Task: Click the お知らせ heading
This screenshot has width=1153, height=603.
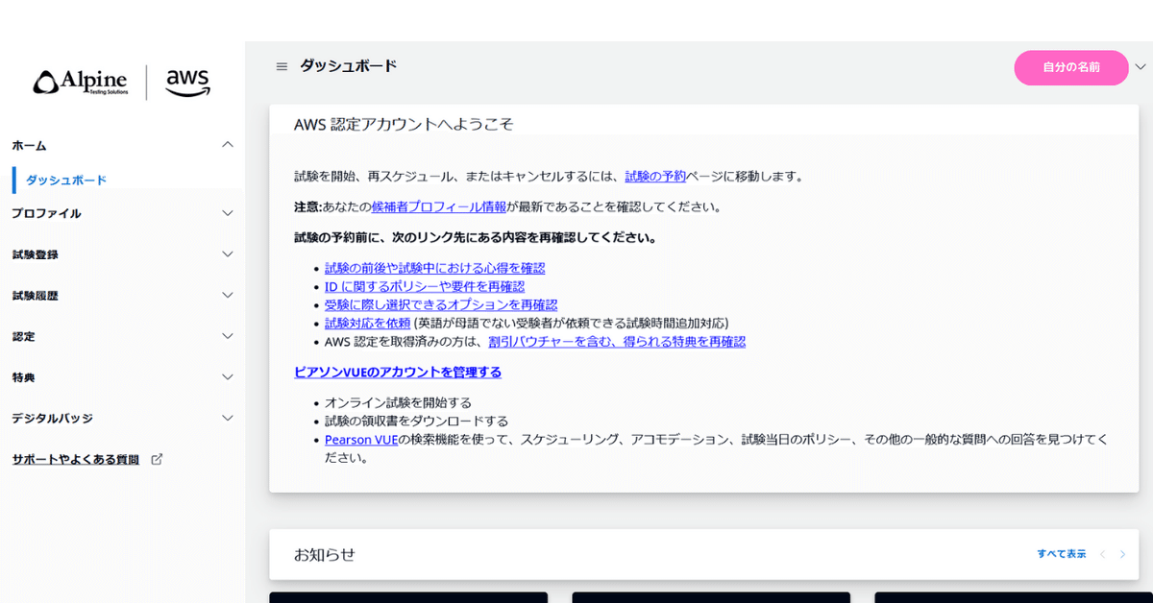Action: coord(325,554)
